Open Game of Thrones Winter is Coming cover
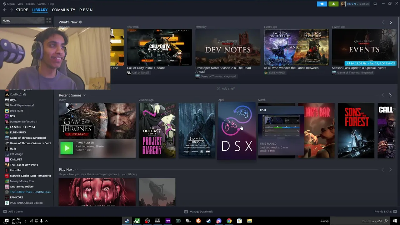Image resolution: width=400 pixels, height=225 pixels. point(197,130)
